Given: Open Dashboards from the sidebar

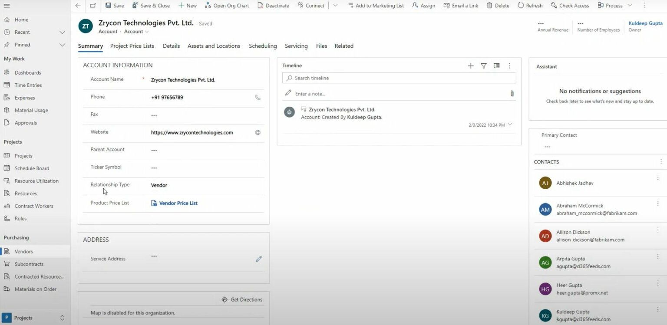Looking at the screenshot, I should pos(27,72).
